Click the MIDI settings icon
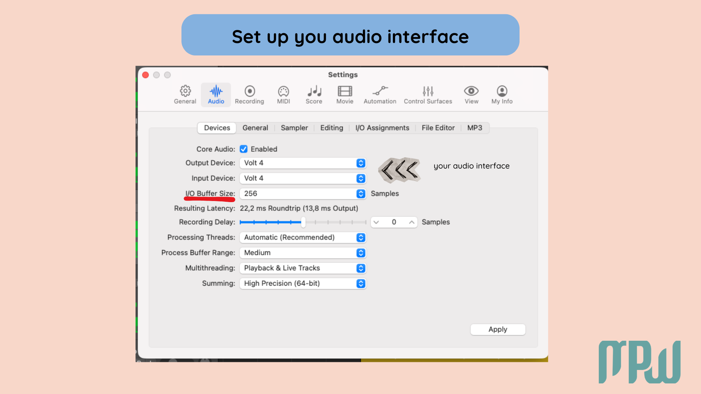This screenshot has height=394, width=701. tap(283, 94)
